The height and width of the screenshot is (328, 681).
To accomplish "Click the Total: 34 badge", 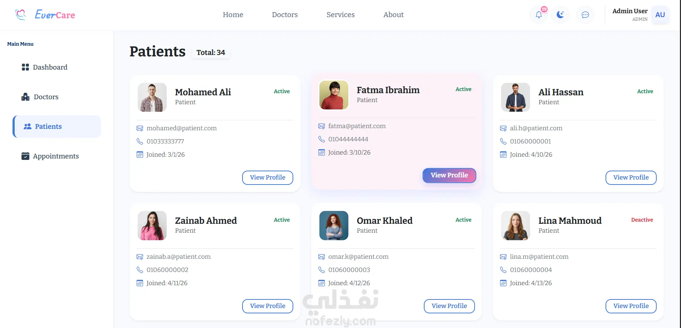I will (211, 52).
